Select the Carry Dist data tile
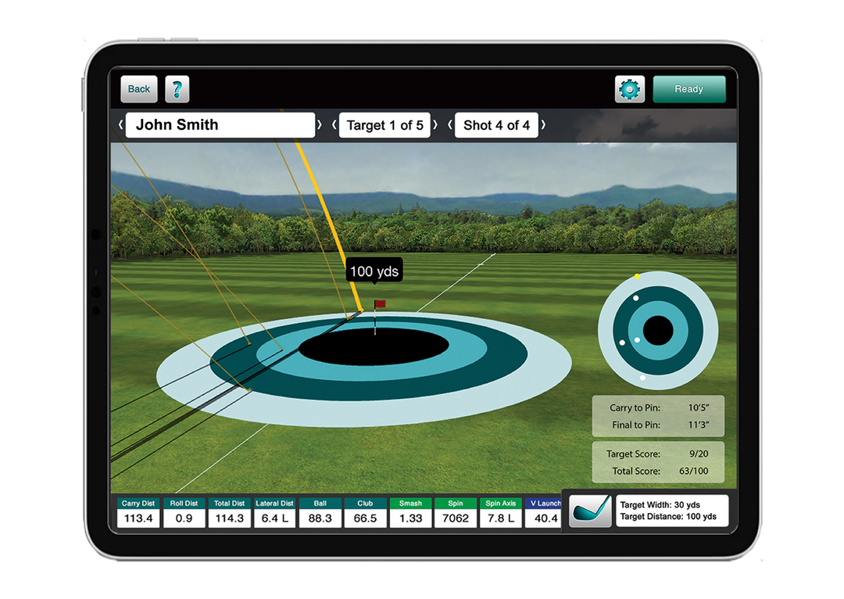Screen dimensions: 844x599 point(138,513)
